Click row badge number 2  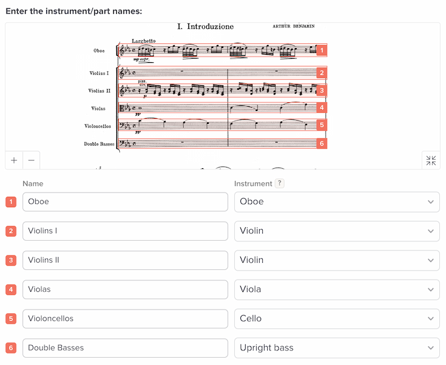[x=11, y=231]
